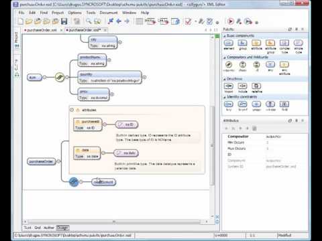
Task: Open the File menu
Action: [x=21, y=13]
